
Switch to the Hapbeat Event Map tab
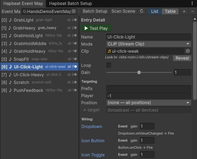[x=23, y=3]
